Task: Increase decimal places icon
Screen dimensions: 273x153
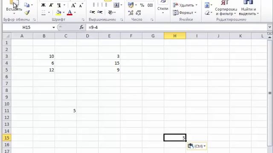Action: tap(131, 12)
